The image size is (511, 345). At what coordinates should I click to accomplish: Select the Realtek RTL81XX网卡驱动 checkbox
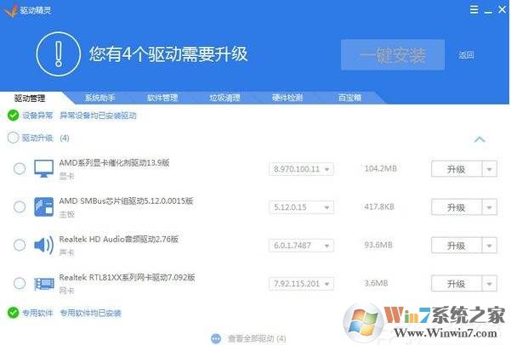(x=20, y=283)
